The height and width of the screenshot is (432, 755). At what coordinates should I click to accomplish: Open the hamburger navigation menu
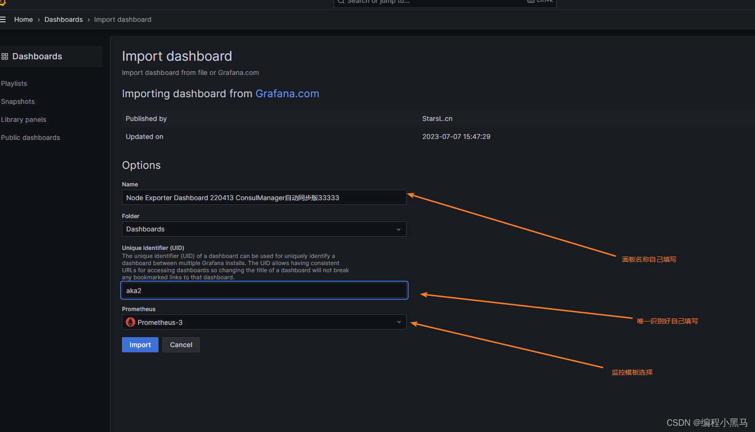tap(3, 19)
